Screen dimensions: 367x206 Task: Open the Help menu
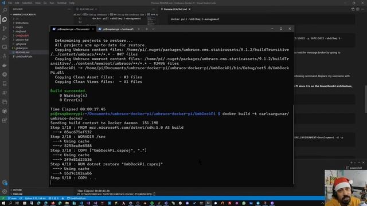(72, 3)
